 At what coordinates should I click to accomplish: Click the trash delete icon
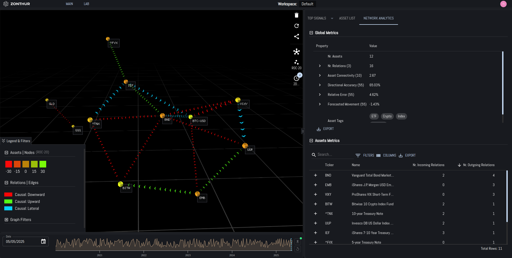296,15
